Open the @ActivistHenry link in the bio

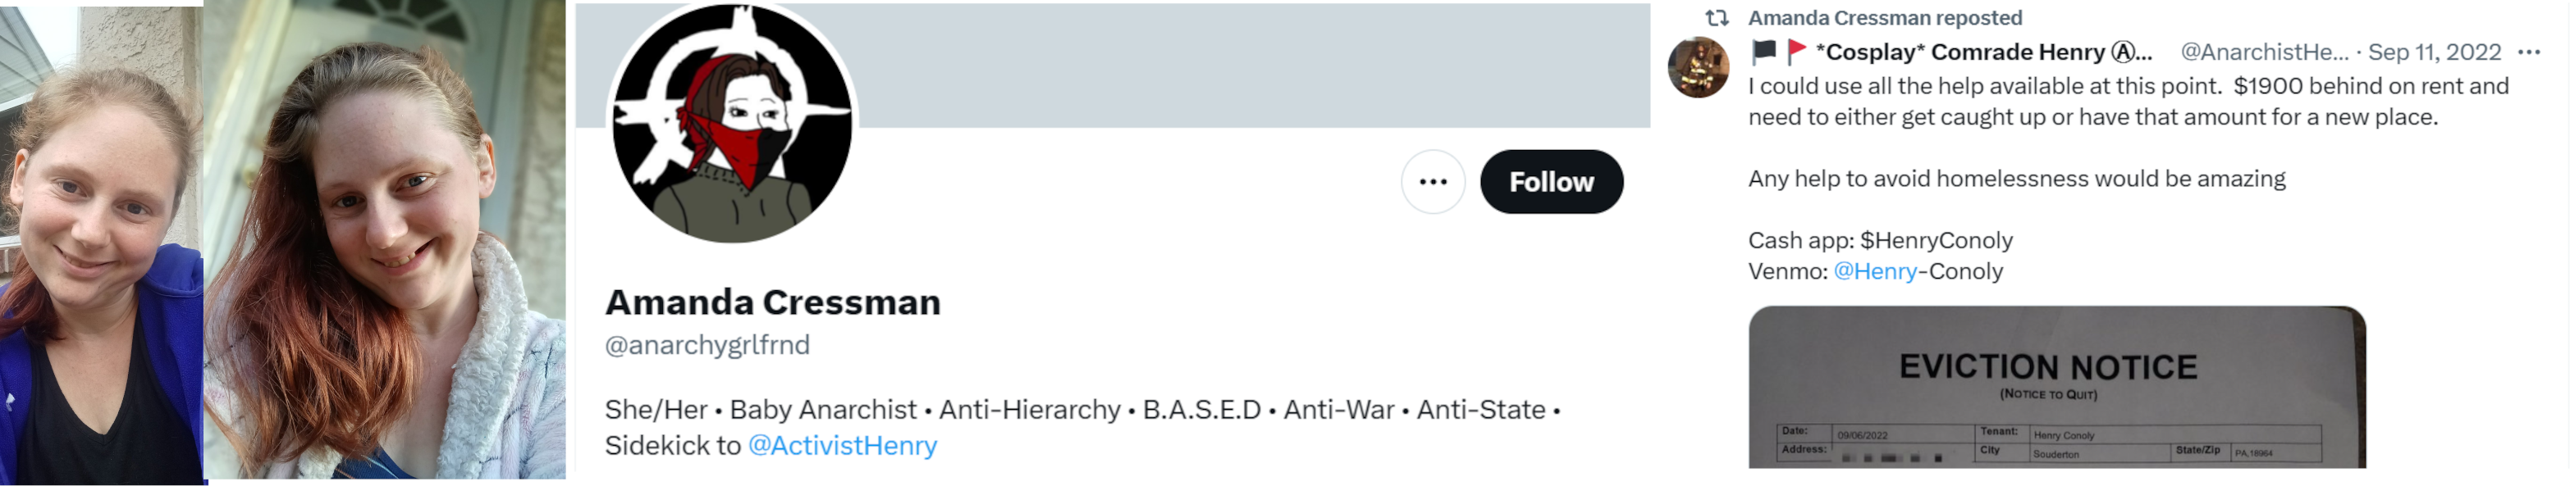point(842,445)
